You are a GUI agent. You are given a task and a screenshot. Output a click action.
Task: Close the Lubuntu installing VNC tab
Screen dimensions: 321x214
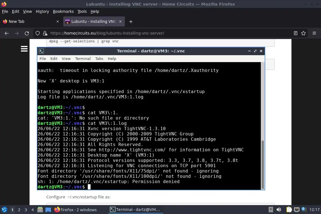(120, 21)
